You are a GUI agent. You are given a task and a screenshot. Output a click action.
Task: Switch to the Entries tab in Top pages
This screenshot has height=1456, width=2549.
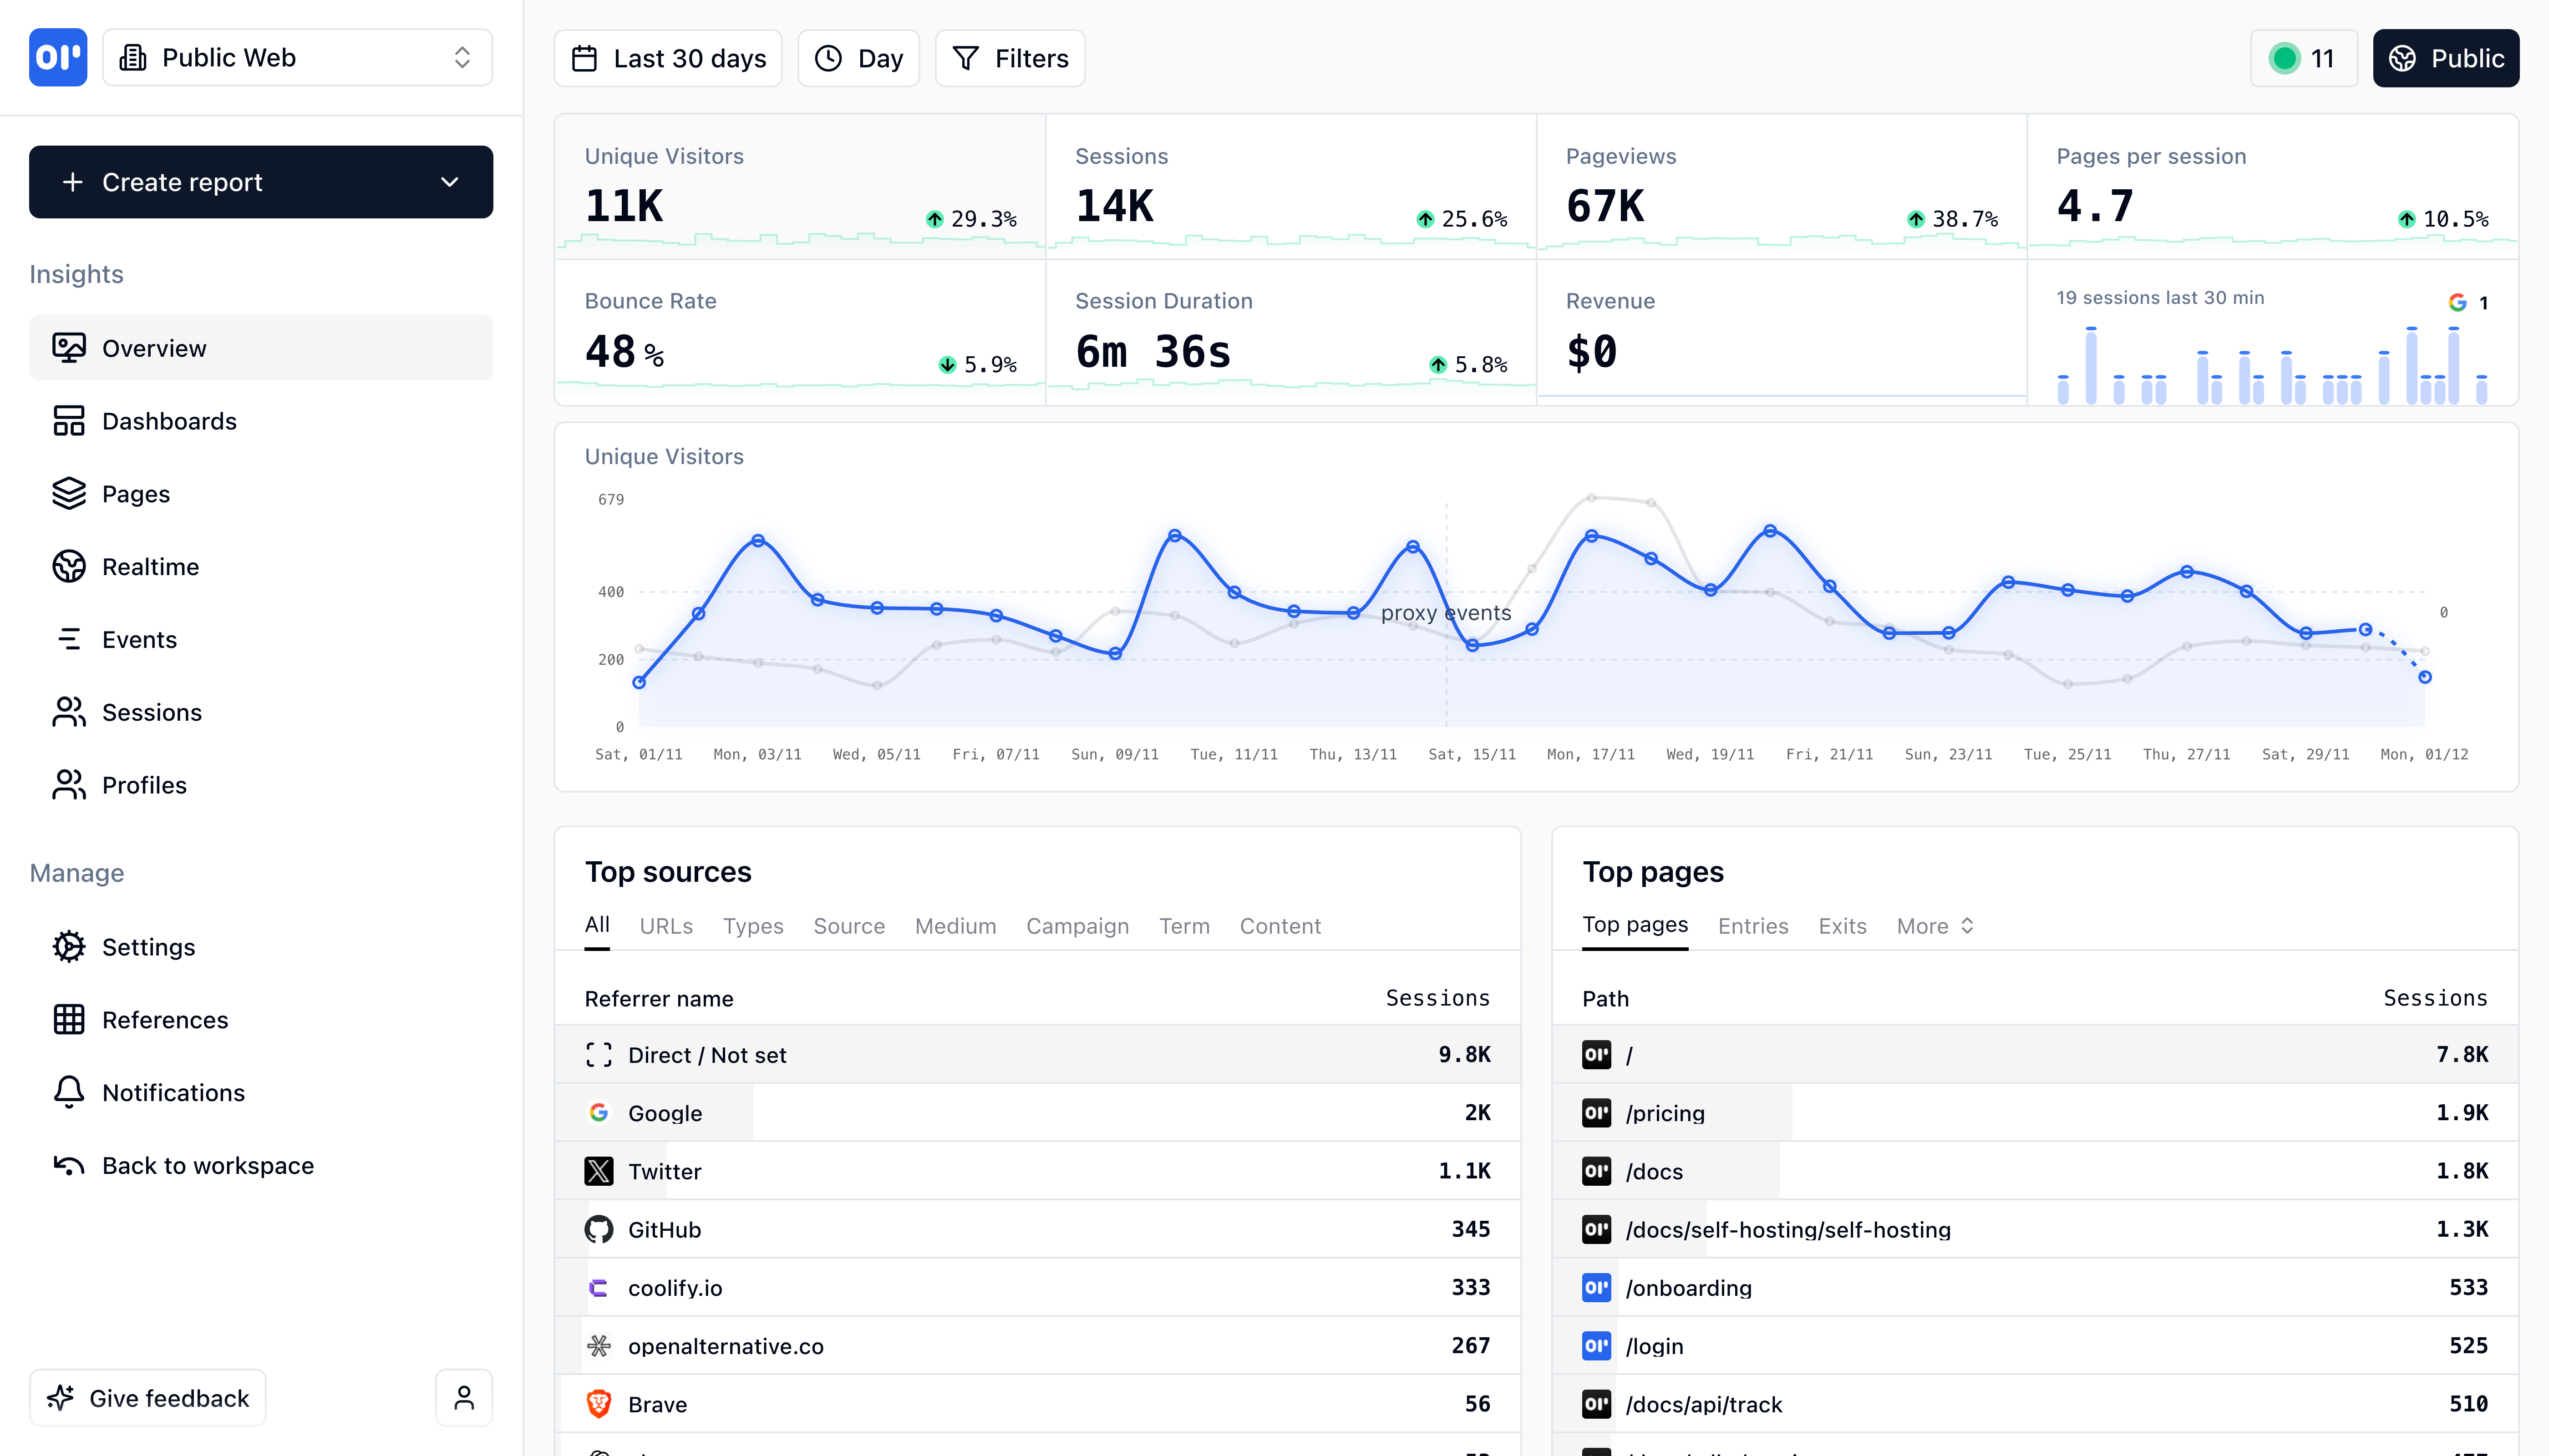pyautogui.click(x=1753, y=925)
